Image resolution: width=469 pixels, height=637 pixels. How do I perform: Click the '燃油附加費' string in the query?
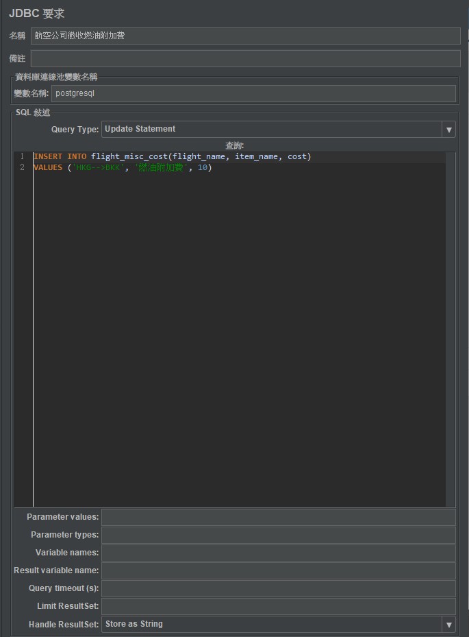click(161, 168)
